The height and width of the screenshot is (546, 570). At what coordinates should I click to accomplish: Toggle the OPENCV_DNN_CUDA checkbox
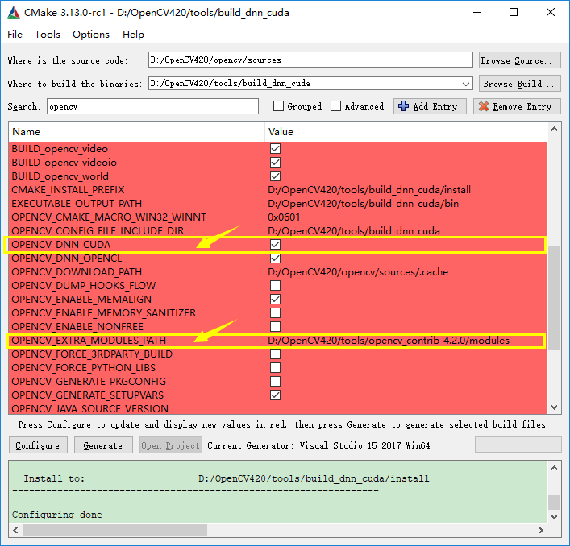[x=275, y=244]
